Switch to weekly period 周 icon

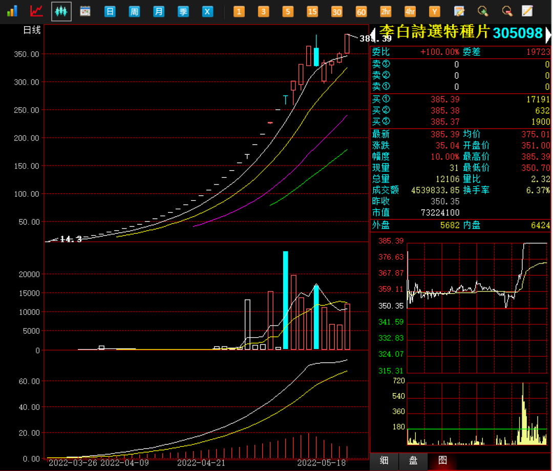pos(134,12)
